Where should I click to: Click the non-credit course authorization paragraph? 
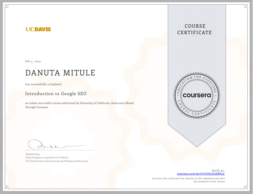point(79,105)
